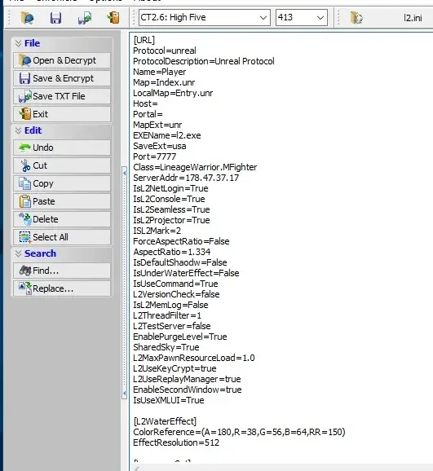Click the L2VersionCheck=false line
The width and height of the screenshot is (433, 471).
click(176, 294)
